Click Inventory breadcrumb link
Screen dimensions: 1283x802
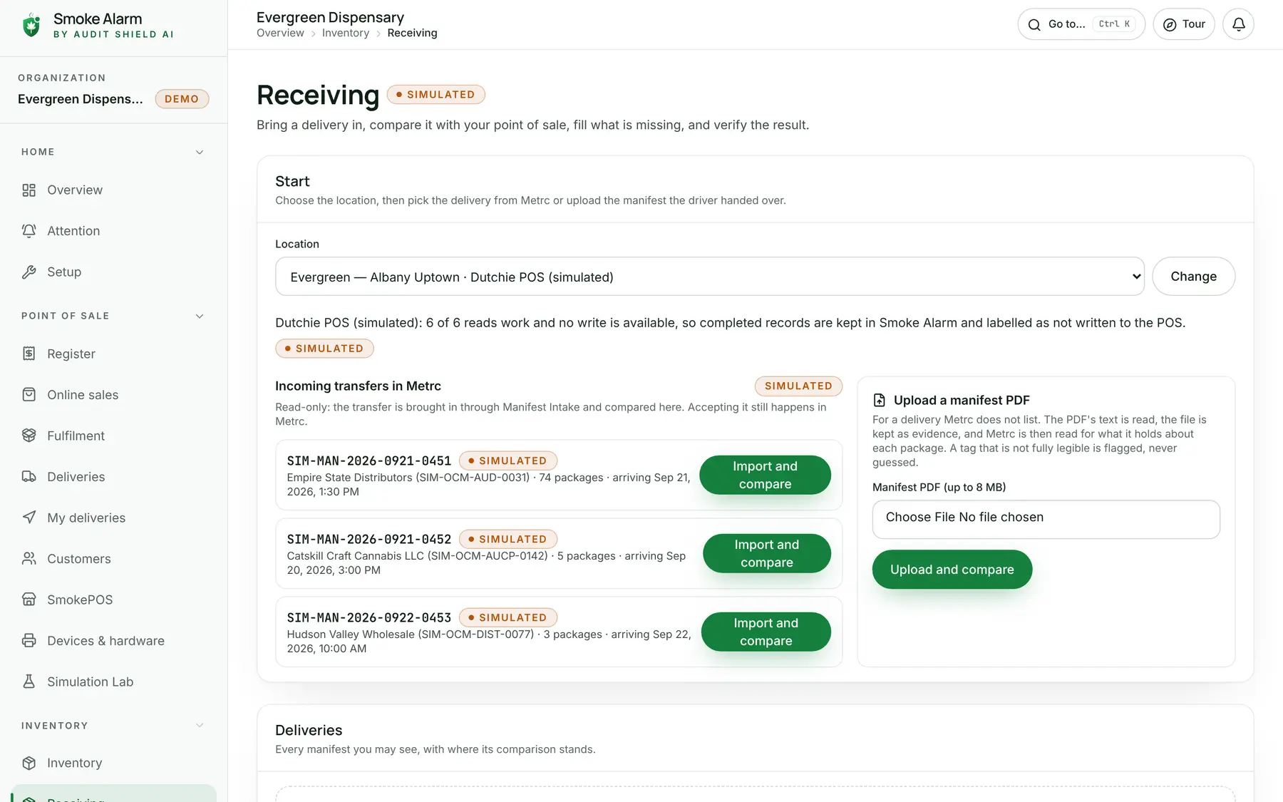tap(346, 33)
